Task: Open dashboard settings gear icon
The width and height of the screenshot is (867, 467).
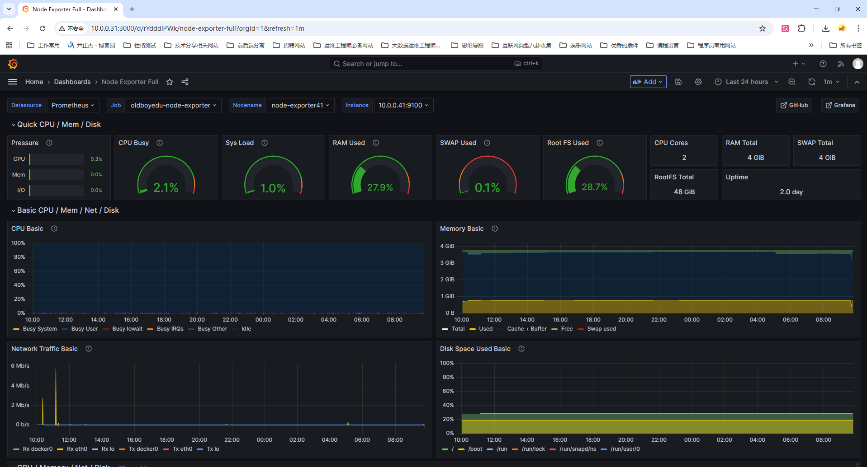Action: [698, 82]
